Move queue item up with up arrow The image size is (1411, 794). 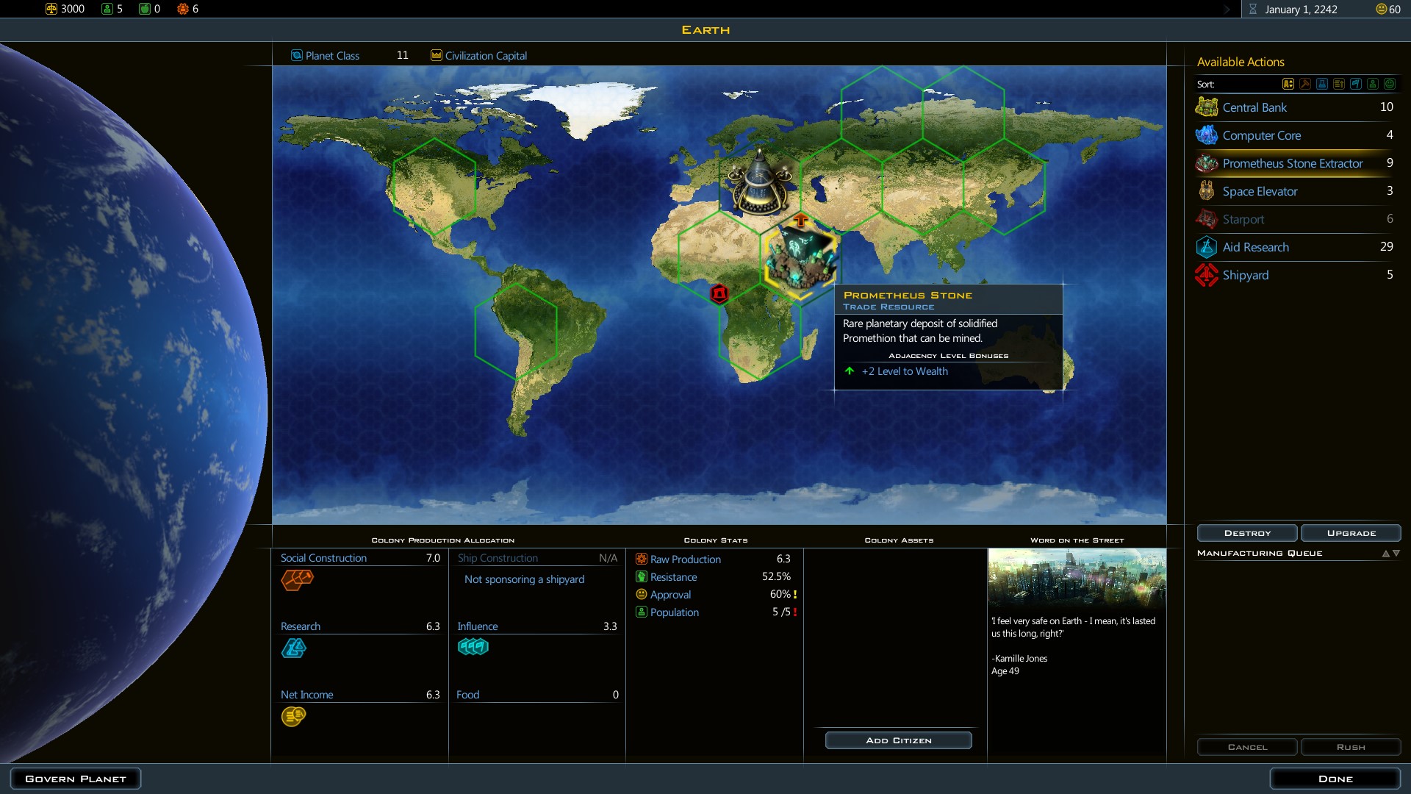click(x=1386, y=554)
